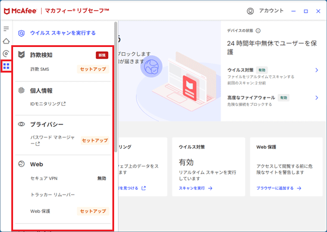The height and width of the screenshot is (232, 327).
Task: Open the 詐欺検知 section heading
Action: click(41, 55)
